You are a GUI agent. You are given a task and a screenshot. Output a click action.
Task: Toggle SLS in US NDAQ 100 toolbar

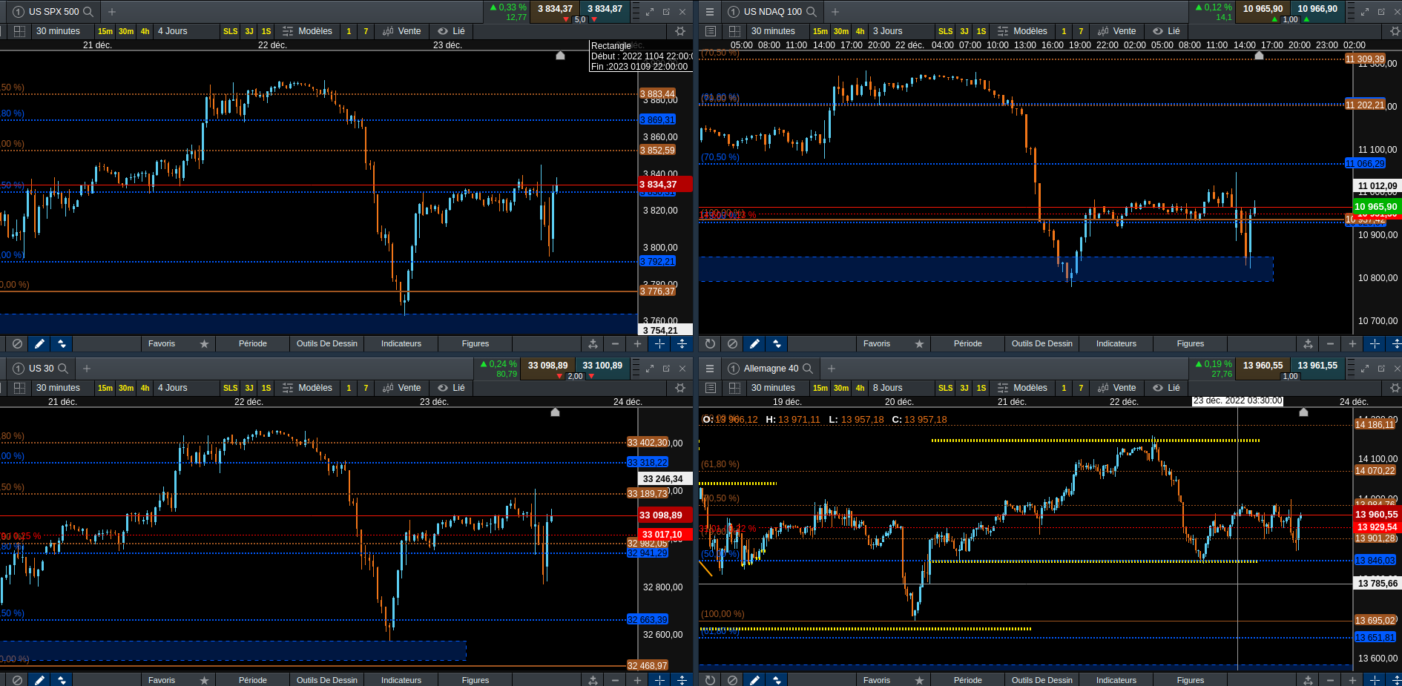click(946, 31)
